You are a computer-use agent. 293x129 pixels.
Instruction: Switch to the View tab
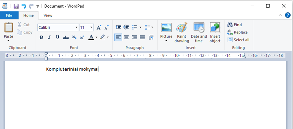pyautogui.click(x=48, y=16)
